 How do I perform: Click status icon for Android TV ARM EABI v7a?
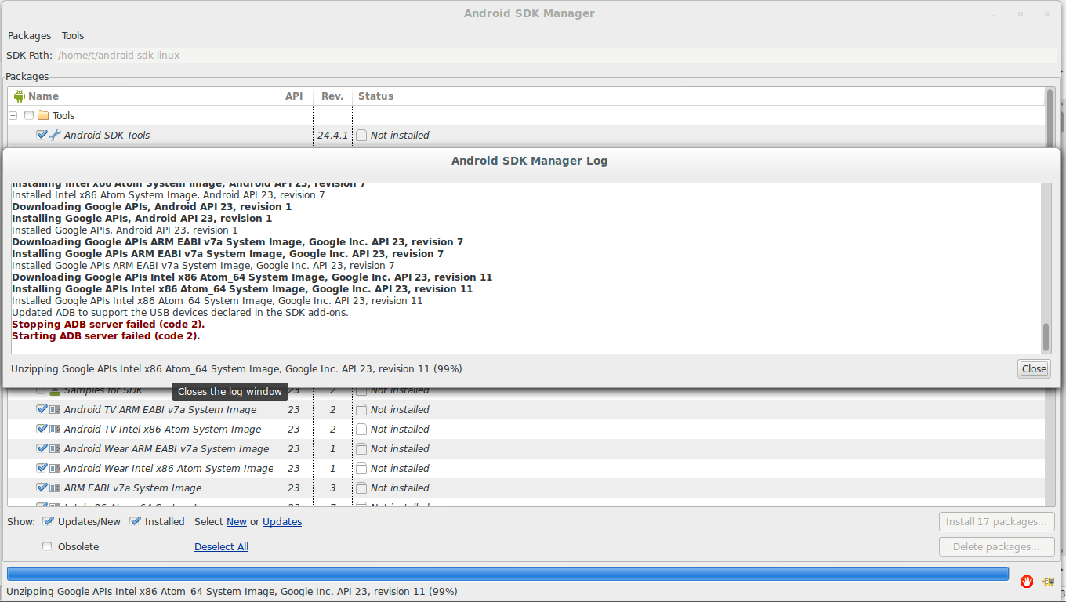(361, 410)
